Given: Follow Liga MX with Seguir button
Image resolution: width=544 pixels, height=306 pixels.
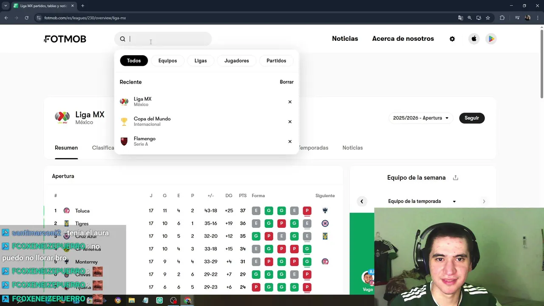Looking at the screenshot, I should pyautogui.click(x=472, y=118).
